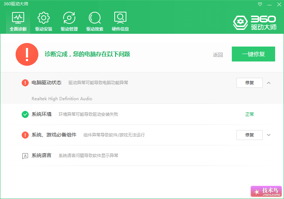
Task: Click the 返回 link
Action: pyautogui.click(x=218, y=55)
